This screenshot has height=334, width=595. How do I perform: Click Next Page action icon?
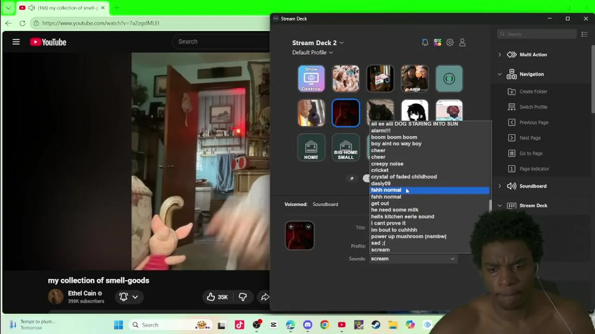511,138
